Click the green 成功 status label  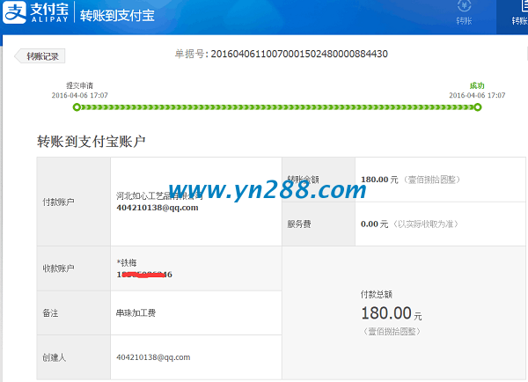(477, 85)
